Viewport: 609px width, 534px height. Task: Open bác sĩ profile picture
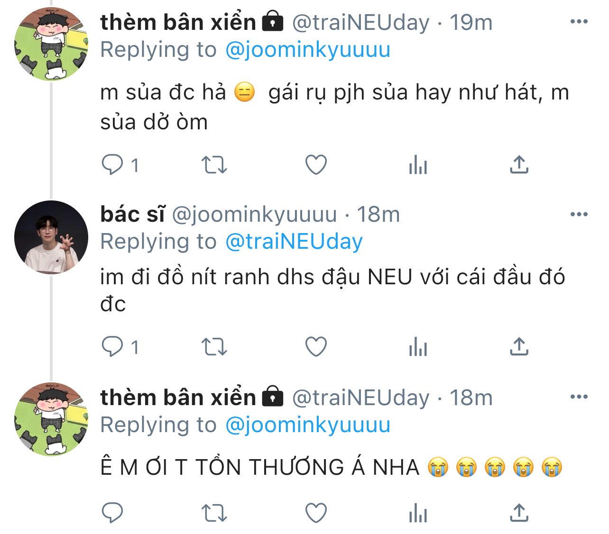click(51, 237)
